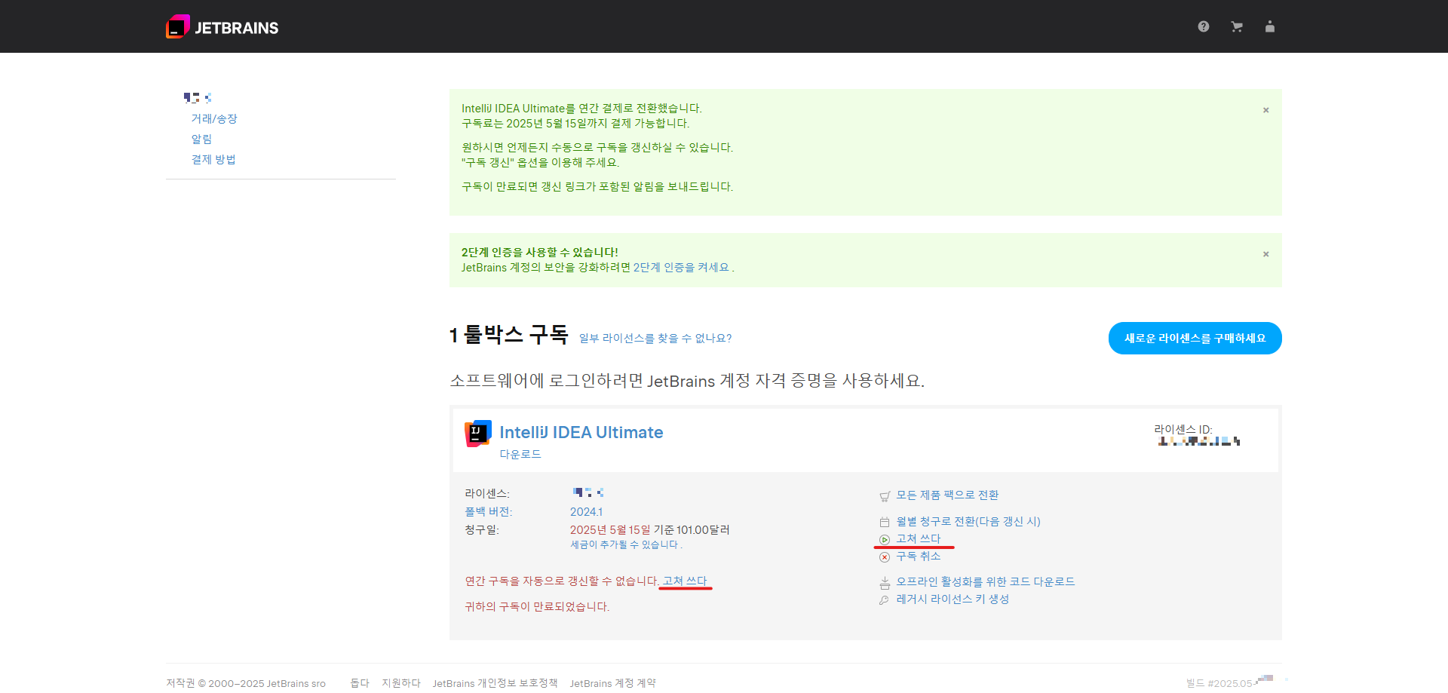
Task: Open the shopping cart icon
Action: coord(1237,26)
